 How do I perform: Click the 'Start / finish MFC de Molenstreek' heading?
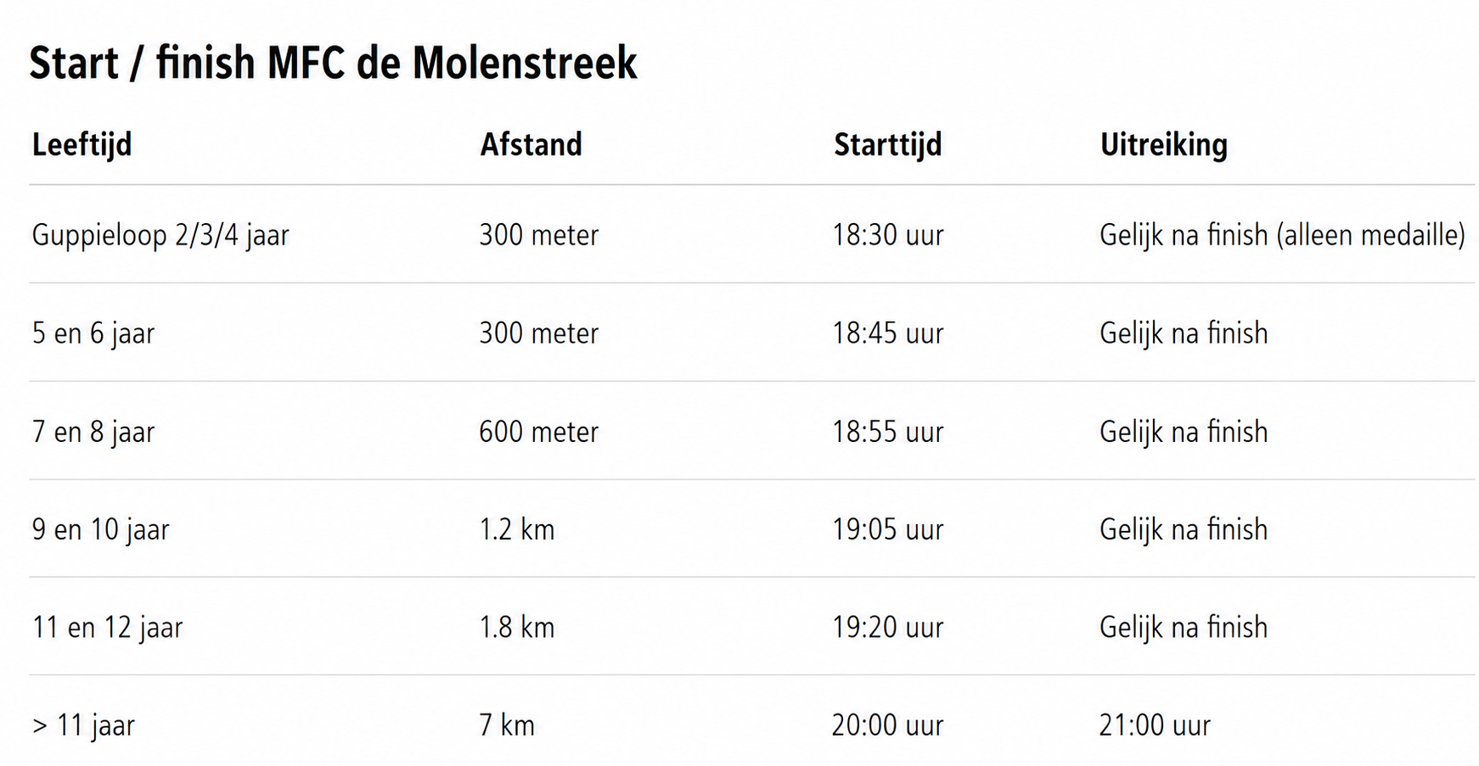coord(333,64)
